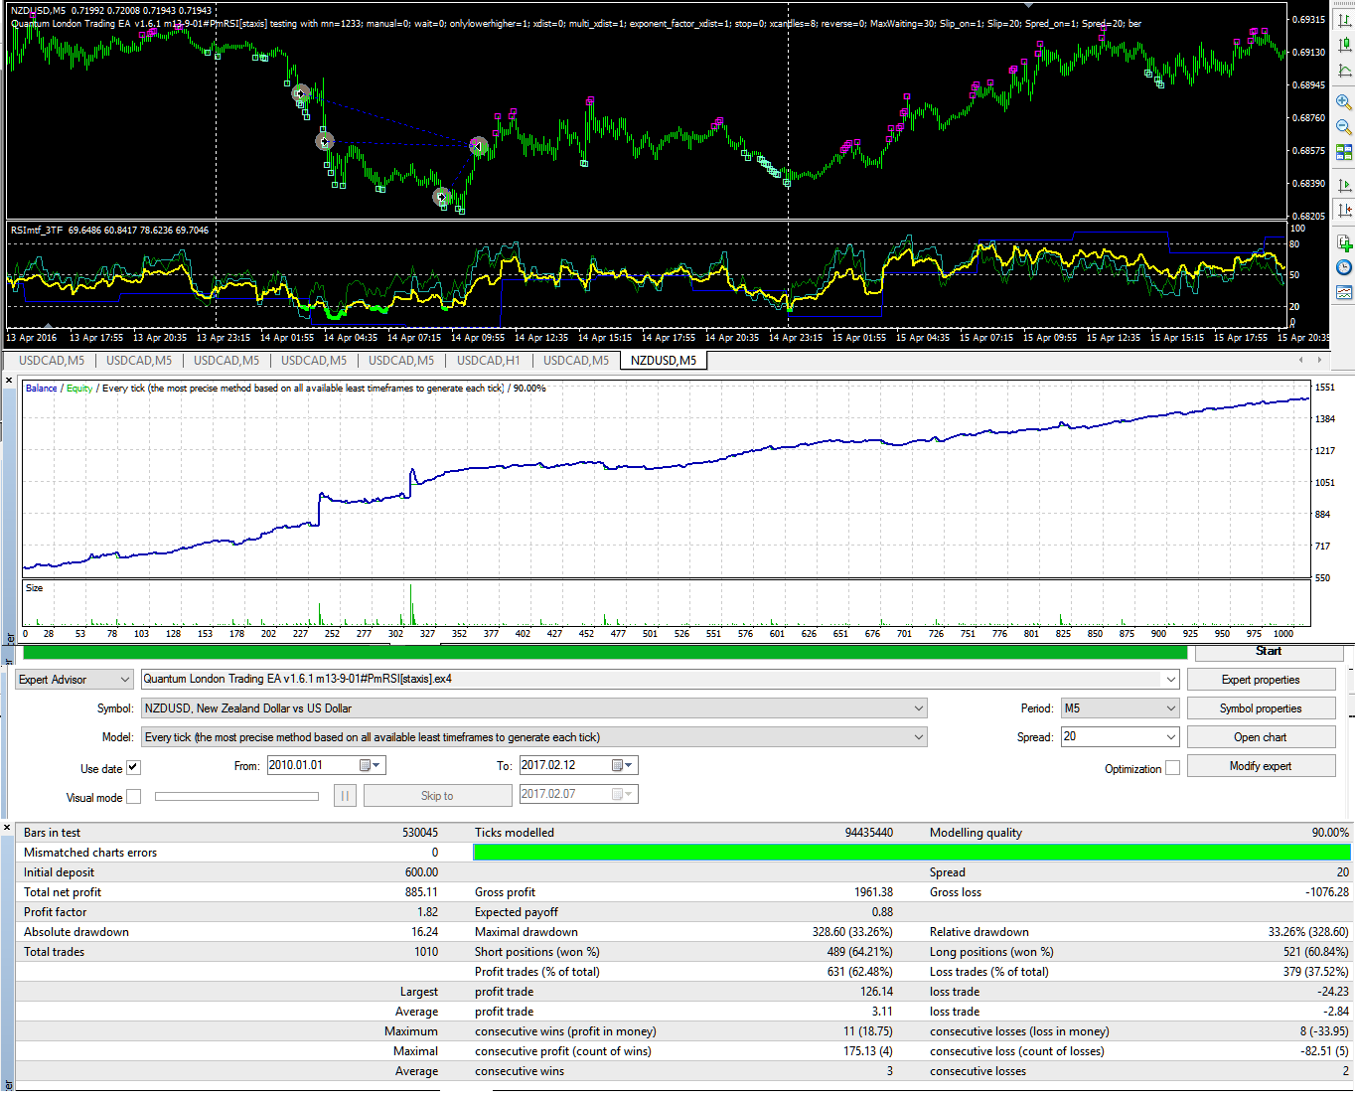1355x1099 pixels.
Task: Select the USDCAD,H1 chart tab
Action: [488, 361]
